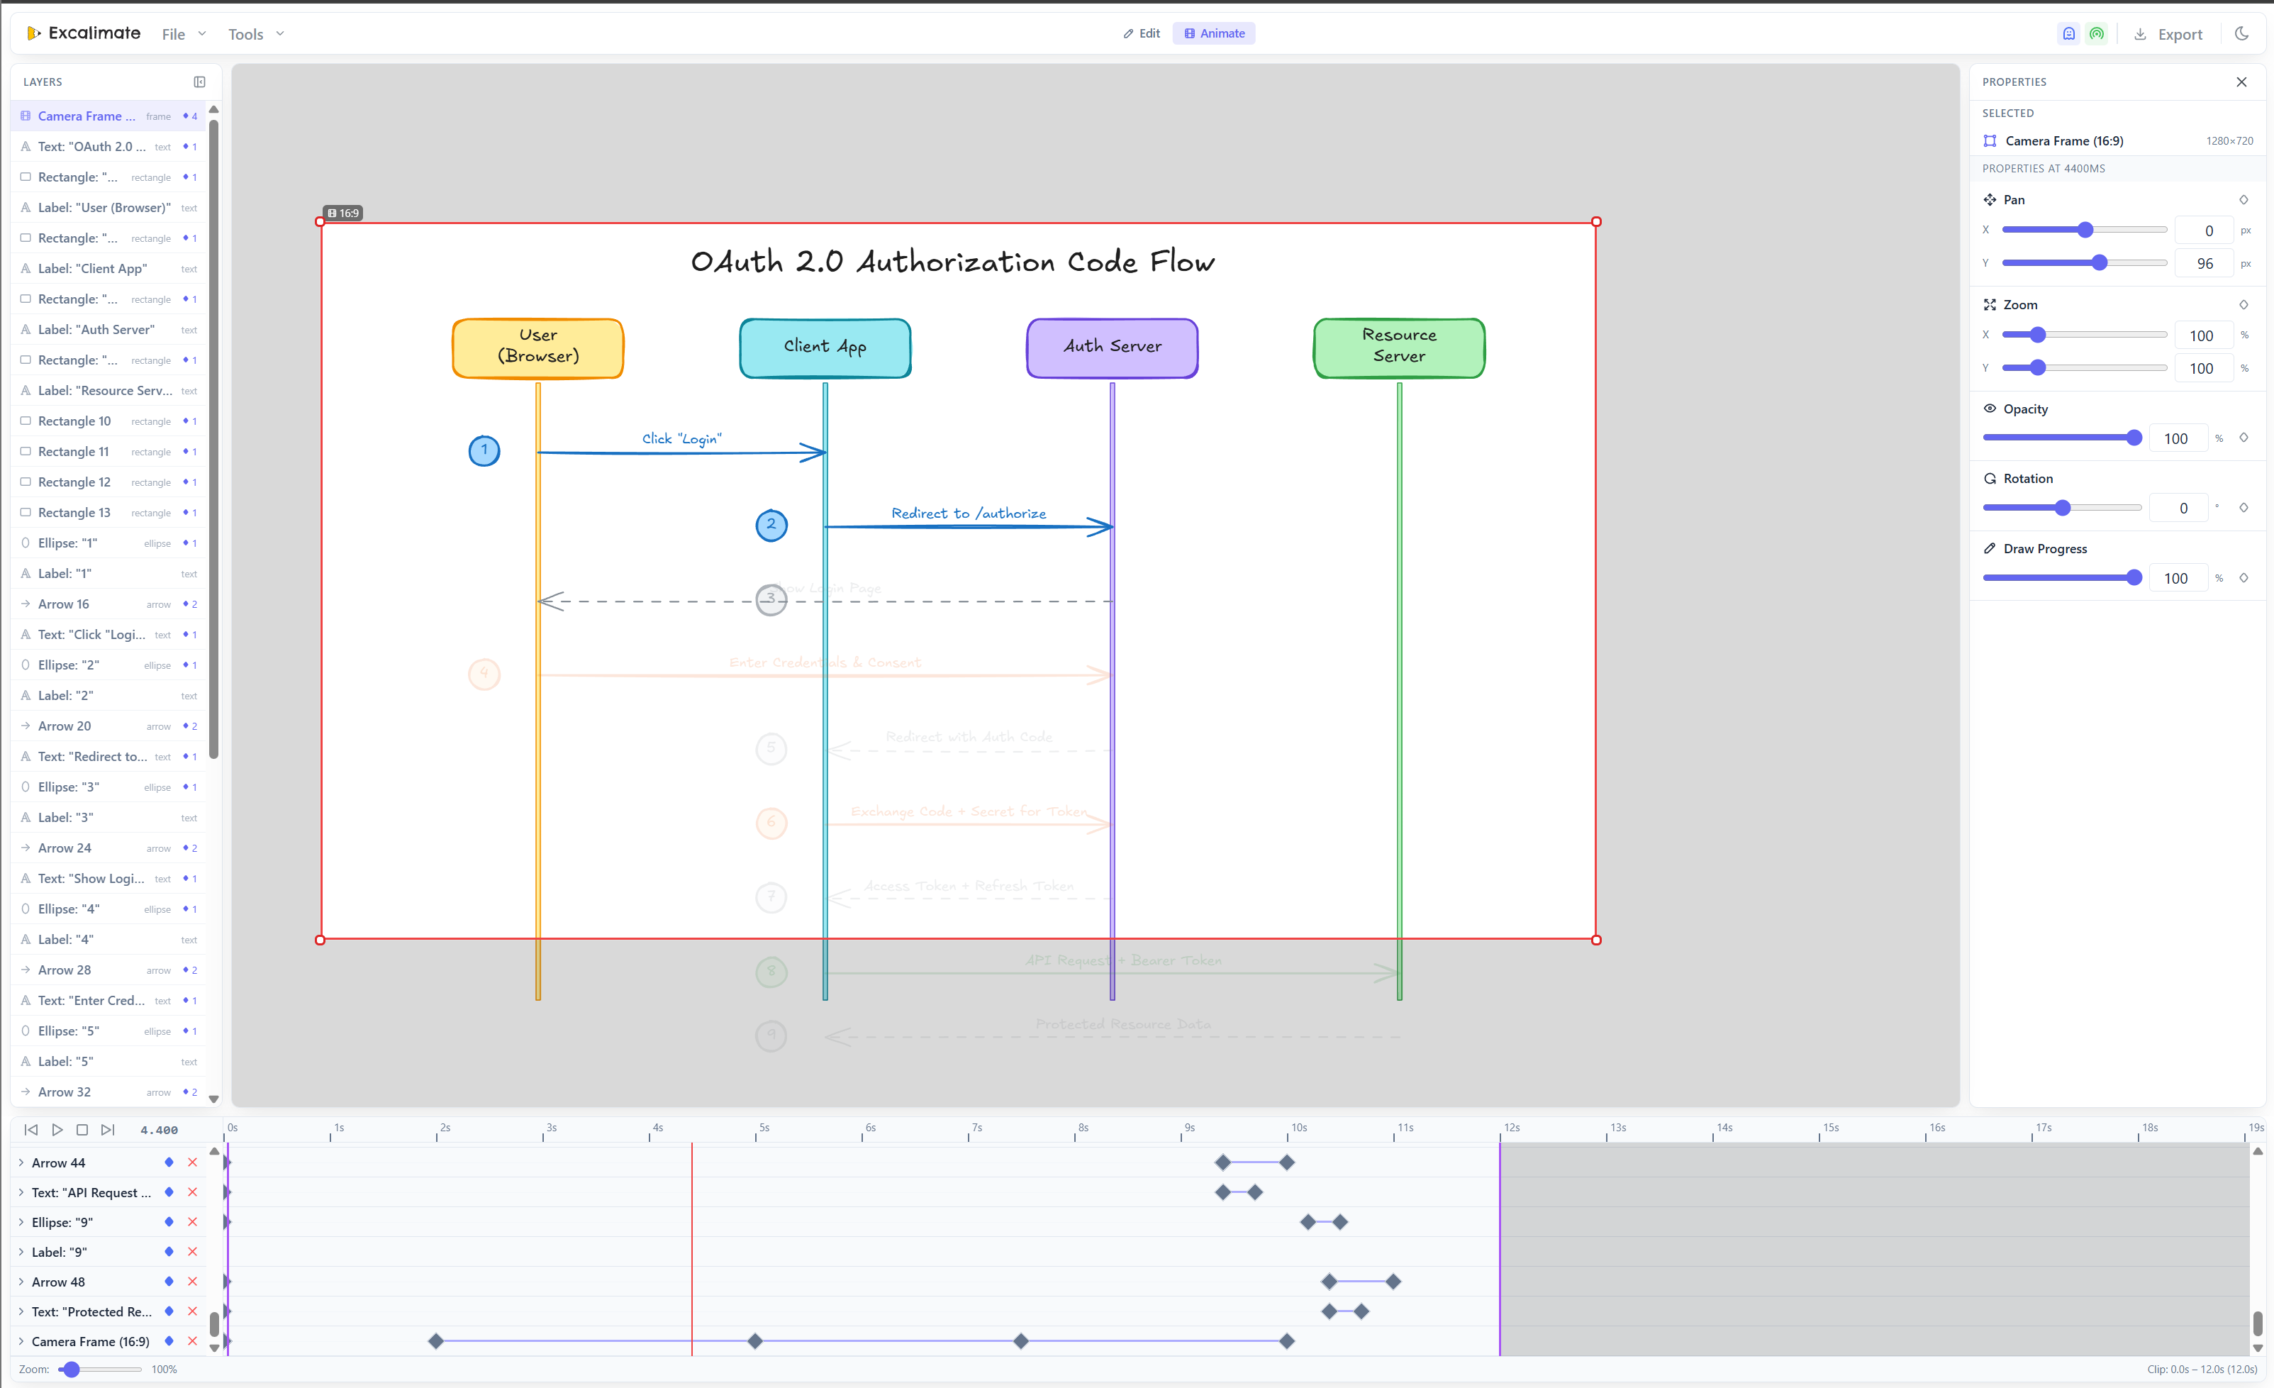Jump to timeline start with skip-back icon
2274x1388 pixels.
31,1130
